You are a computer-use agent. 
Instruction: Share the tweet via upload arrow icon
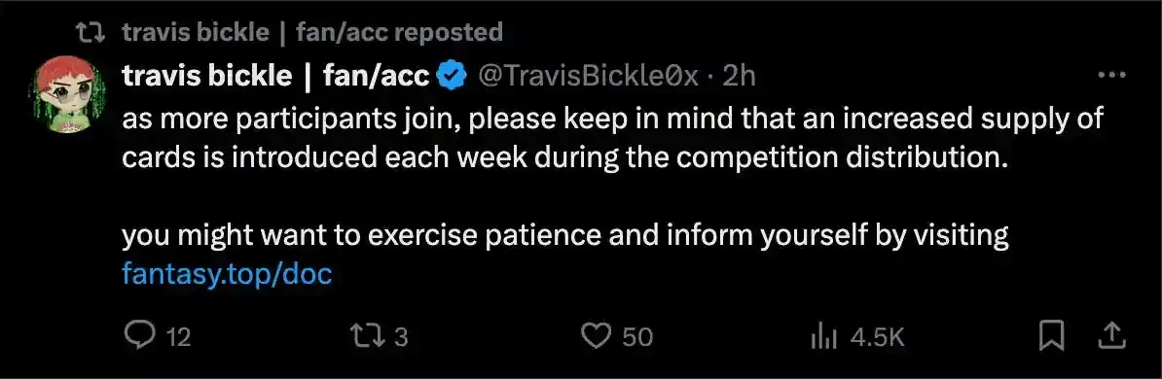[x=1110, y=337]
